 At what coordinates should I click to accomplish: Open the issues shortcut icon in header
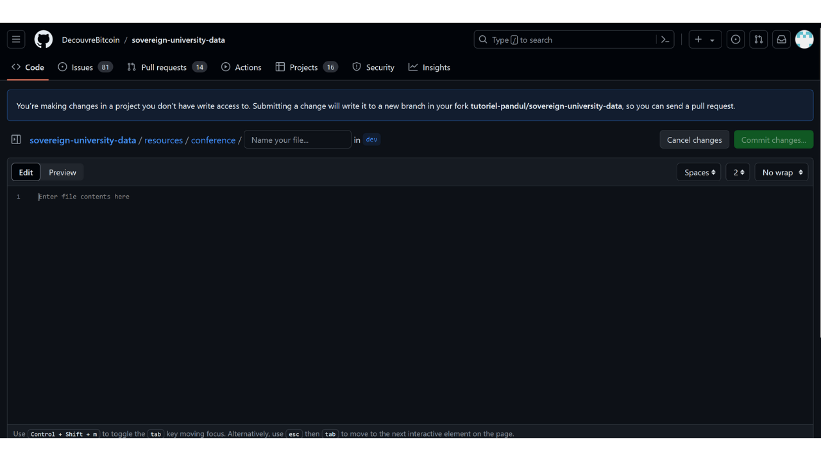[736, 40]
